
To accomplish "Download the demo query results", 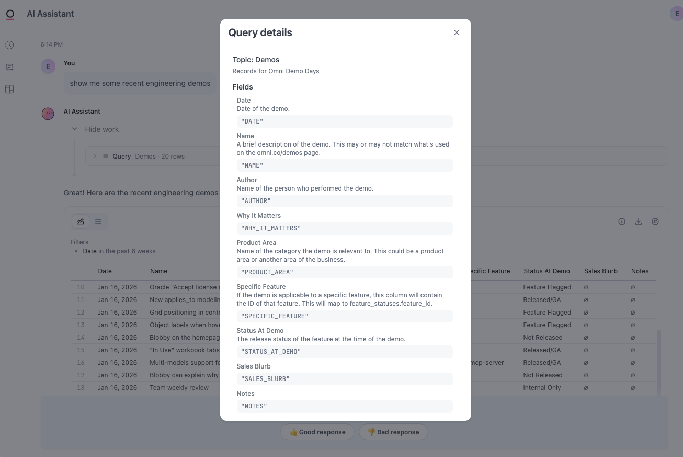I will (638, 221).
